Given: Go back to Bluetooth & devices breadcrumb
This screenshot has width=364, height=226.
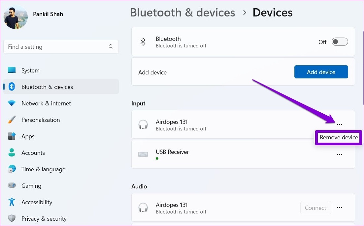Looking at the screenshot, I should click(x=182, y=13).
